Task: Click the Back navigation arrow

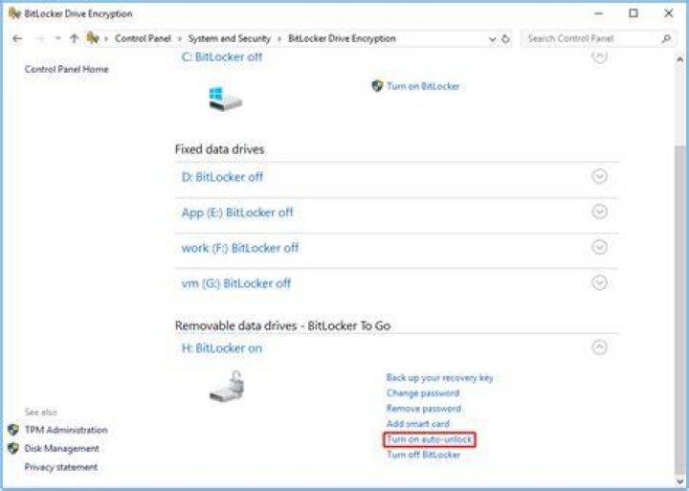Action: [17, 39]
